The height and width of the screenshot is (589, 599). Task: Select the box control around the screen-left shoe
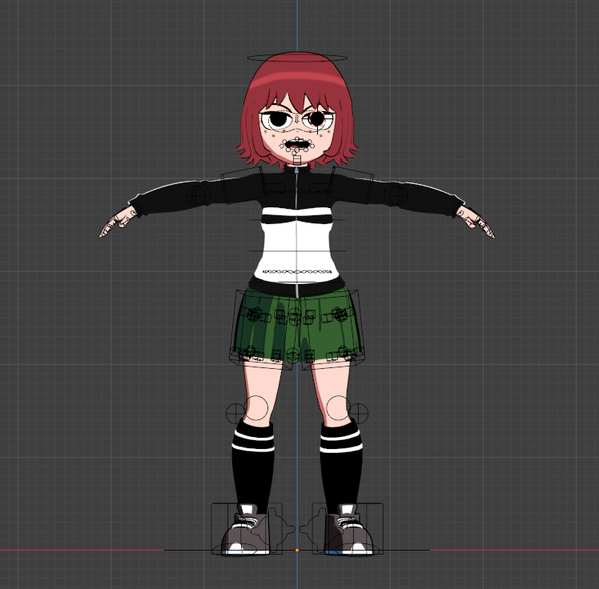[x=247, y=528]
